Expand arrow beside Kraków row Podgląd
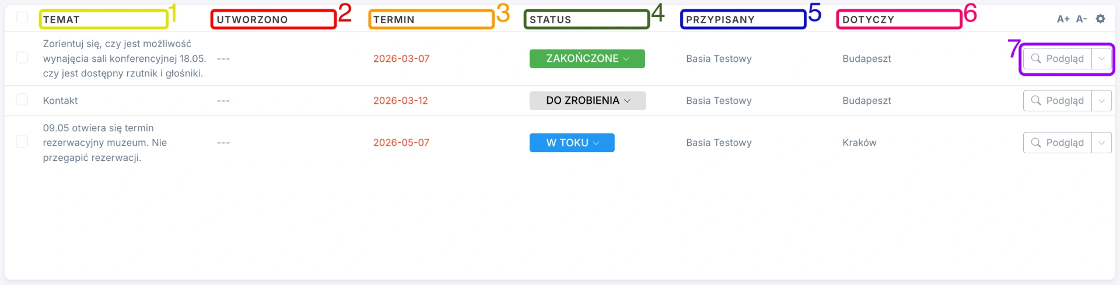This screenshot has width=1120, height=285. click(x=1101, y=142)
